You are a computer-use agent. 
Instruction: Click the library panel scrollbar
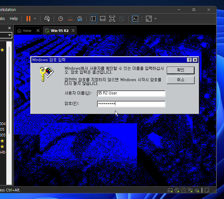9,90
